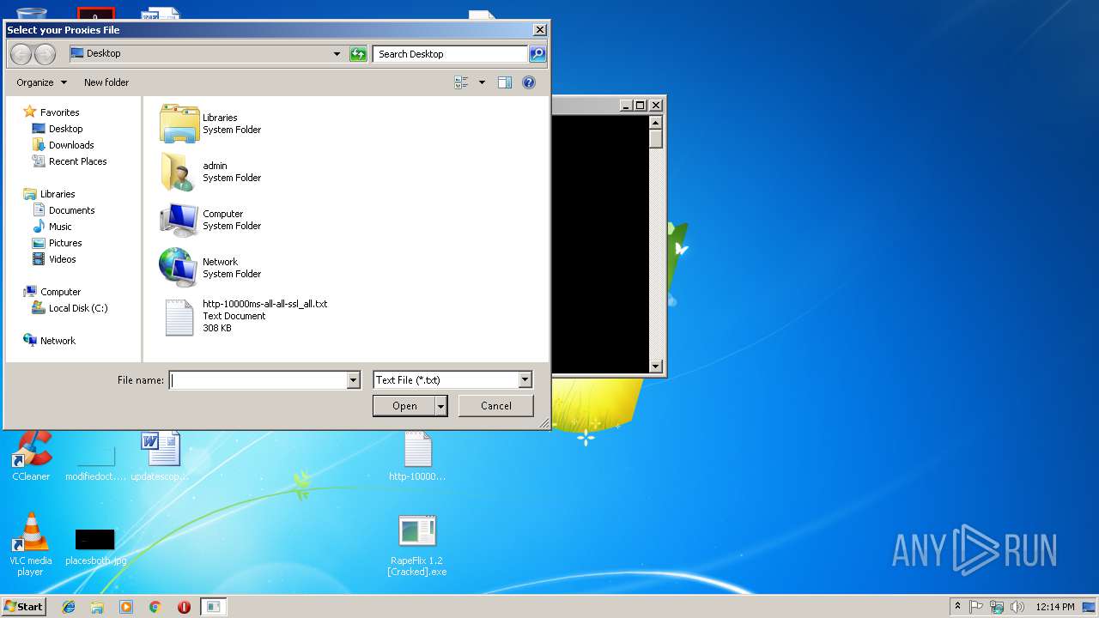Open the admin system folder
1099x618 pixels.
211,172
